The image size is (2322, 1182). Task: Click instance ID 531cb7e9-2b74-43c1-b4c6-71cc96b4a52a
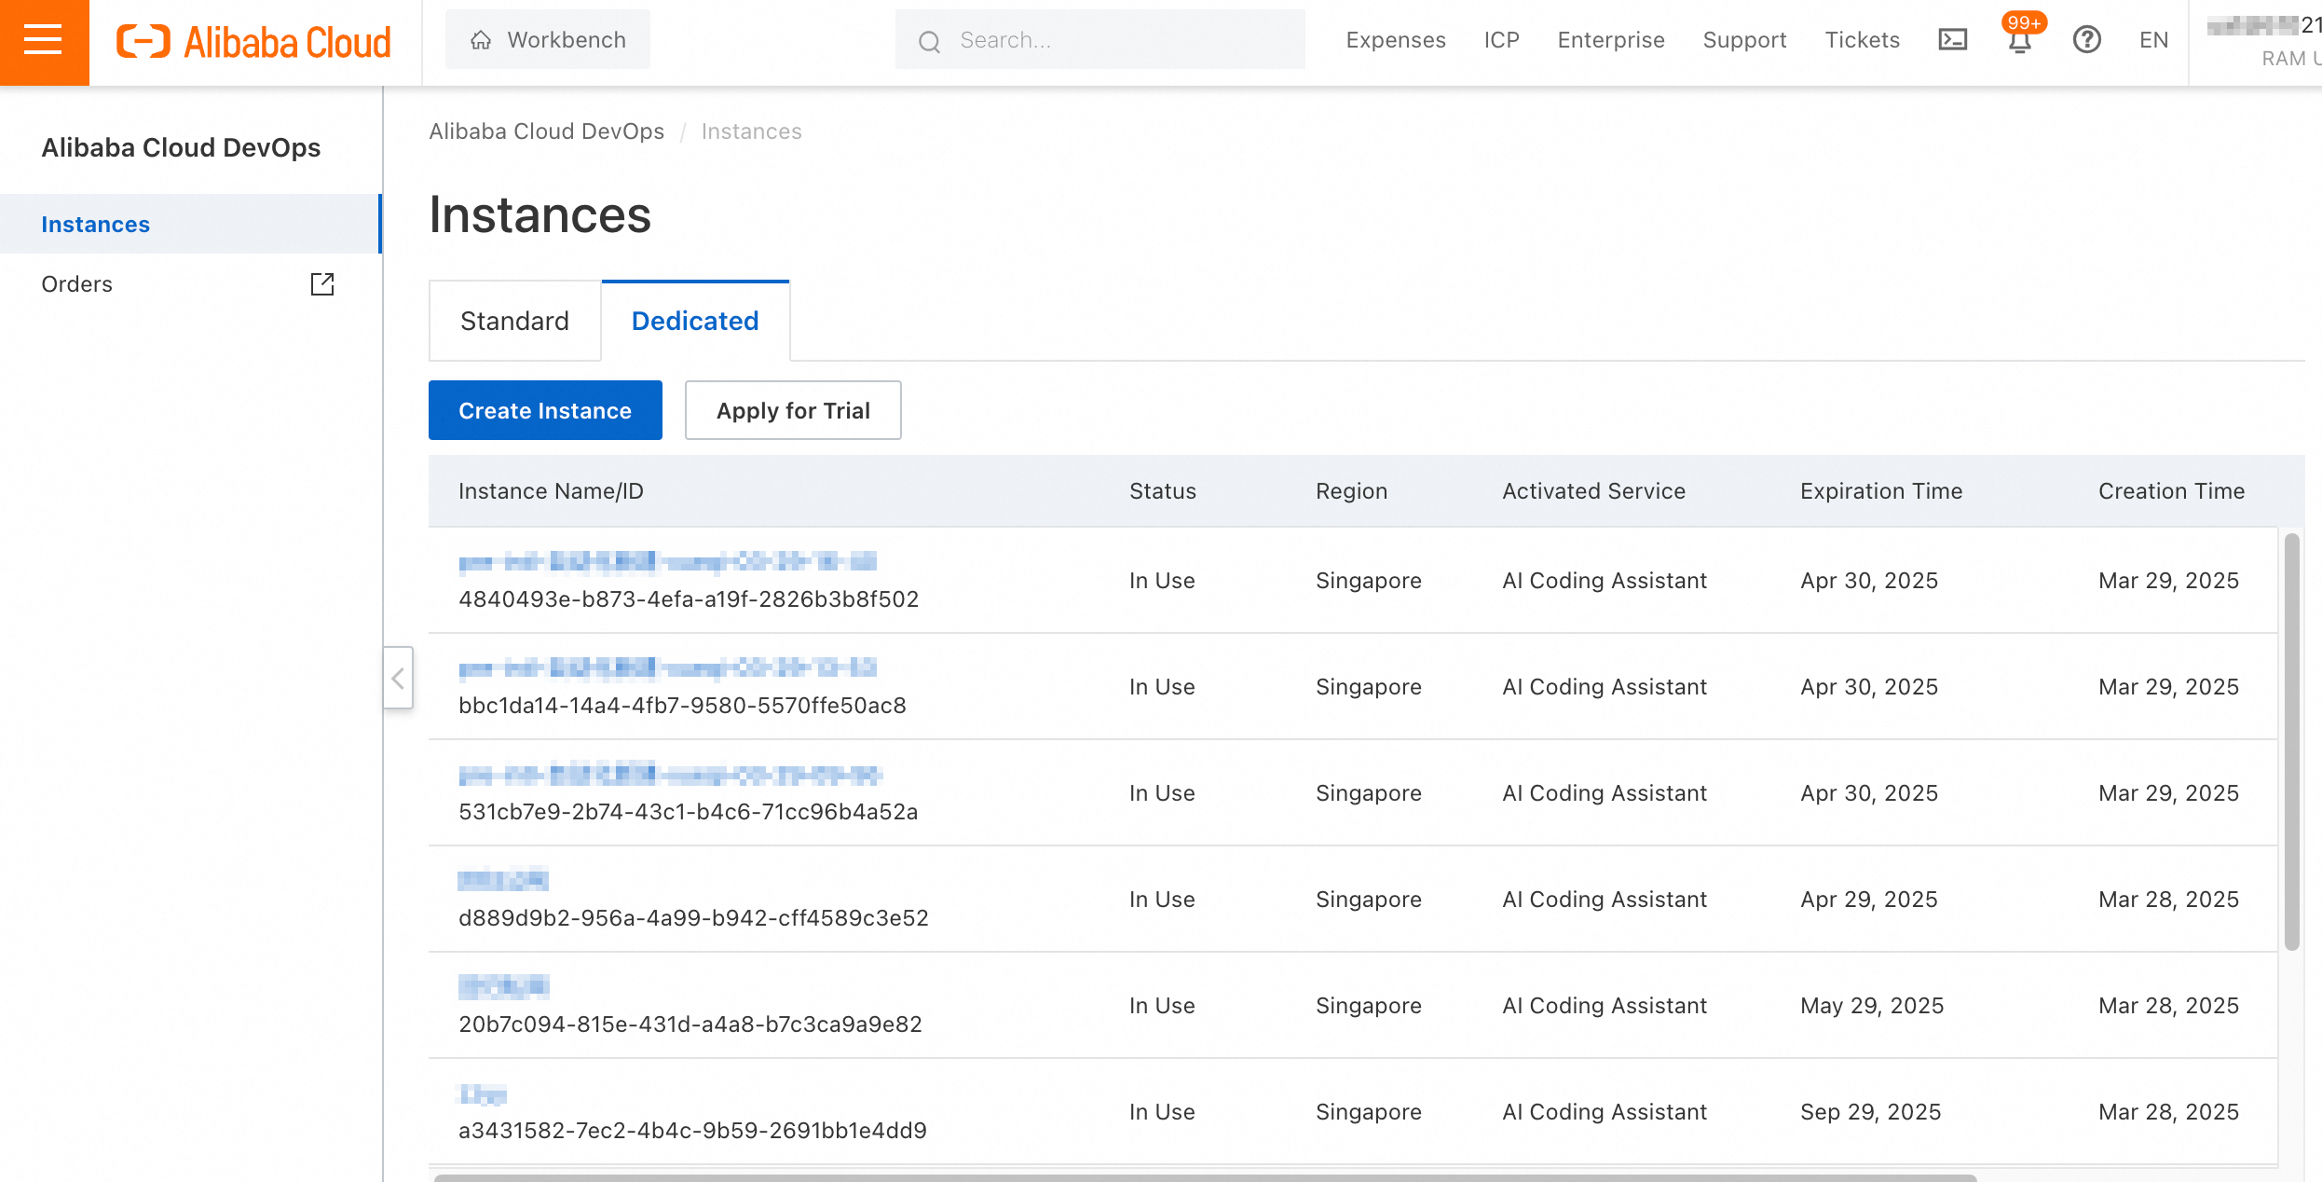pyautogui.click(x=689, y=812)
